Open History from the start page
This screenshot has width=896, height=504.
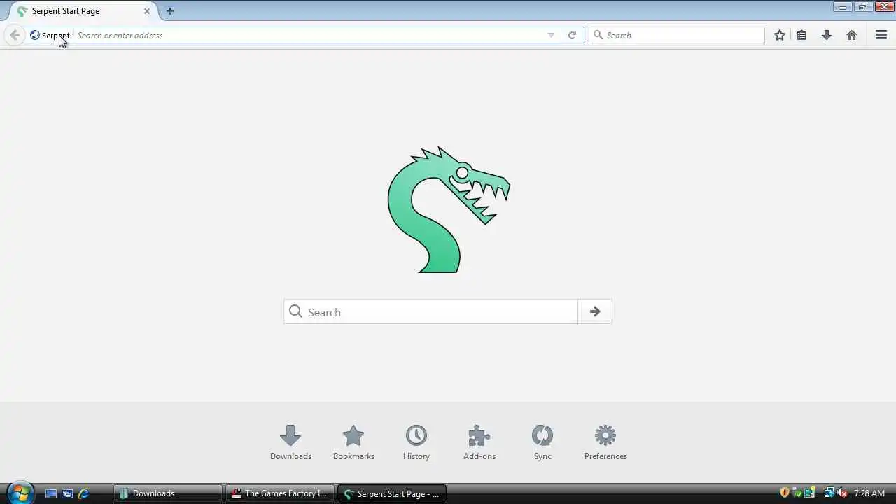pos(416,442)
